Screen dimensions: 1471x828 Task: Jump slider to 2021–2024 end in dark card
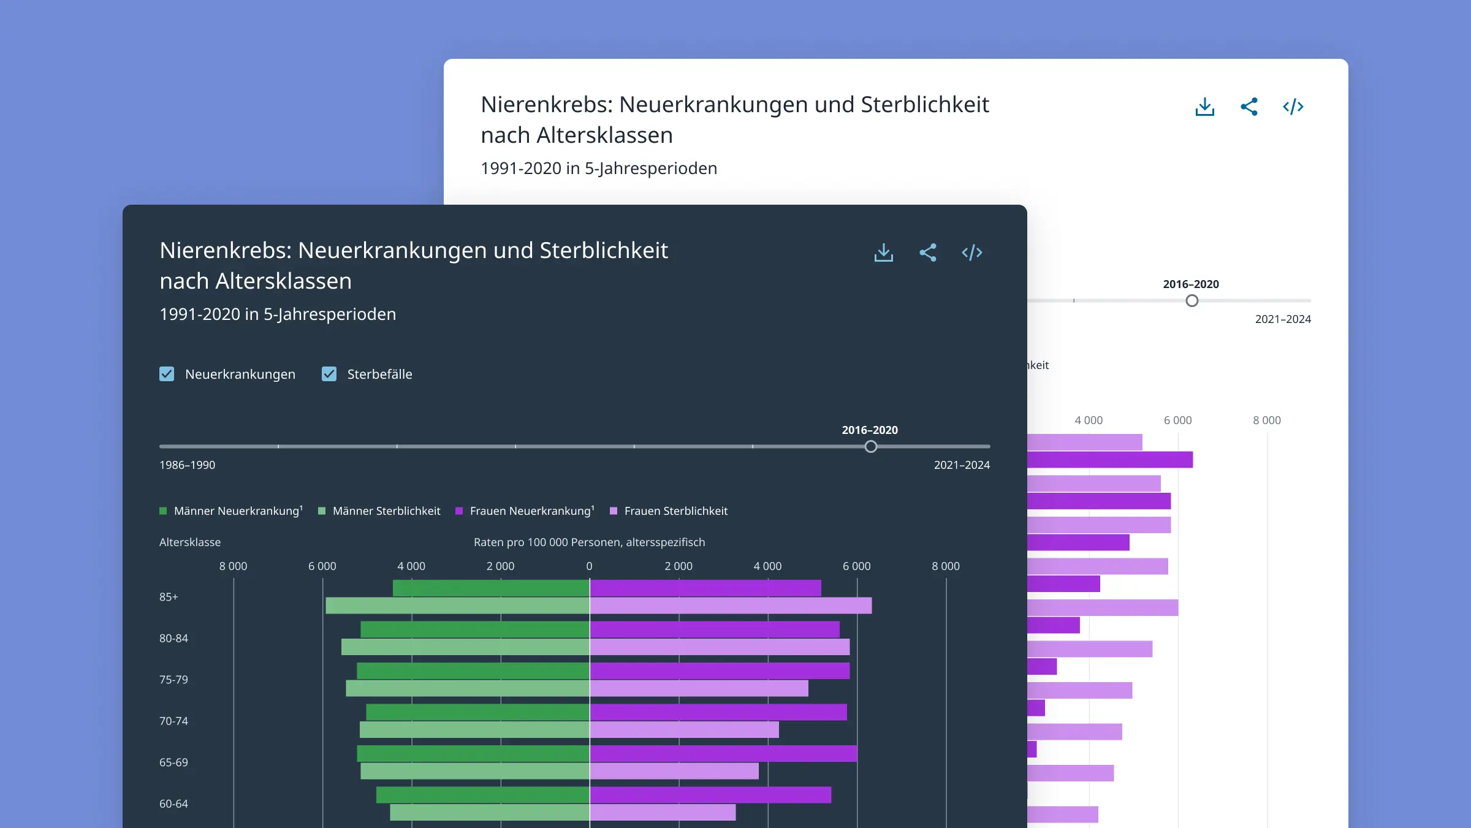[x=961, y=465]
